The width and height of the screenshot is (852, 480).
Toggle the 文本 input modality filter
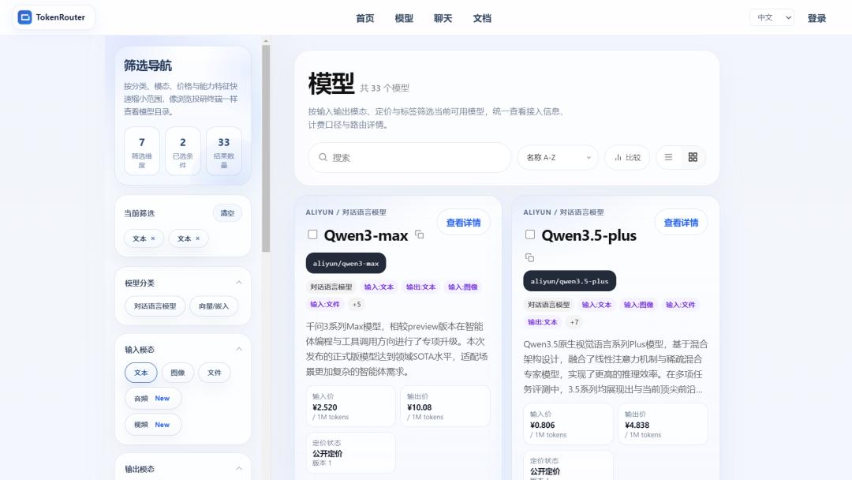pyautogui.click(x=140, y=373)
